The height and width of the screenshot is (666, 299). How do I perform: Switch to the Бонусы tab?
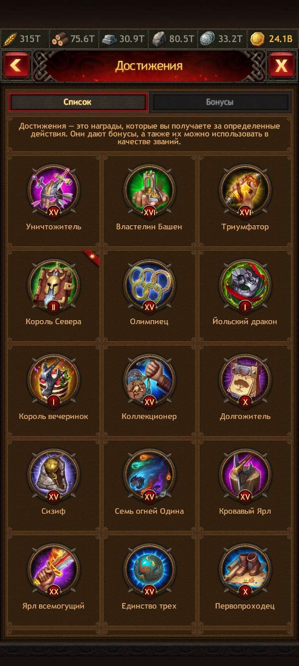(x=220, y=102)
